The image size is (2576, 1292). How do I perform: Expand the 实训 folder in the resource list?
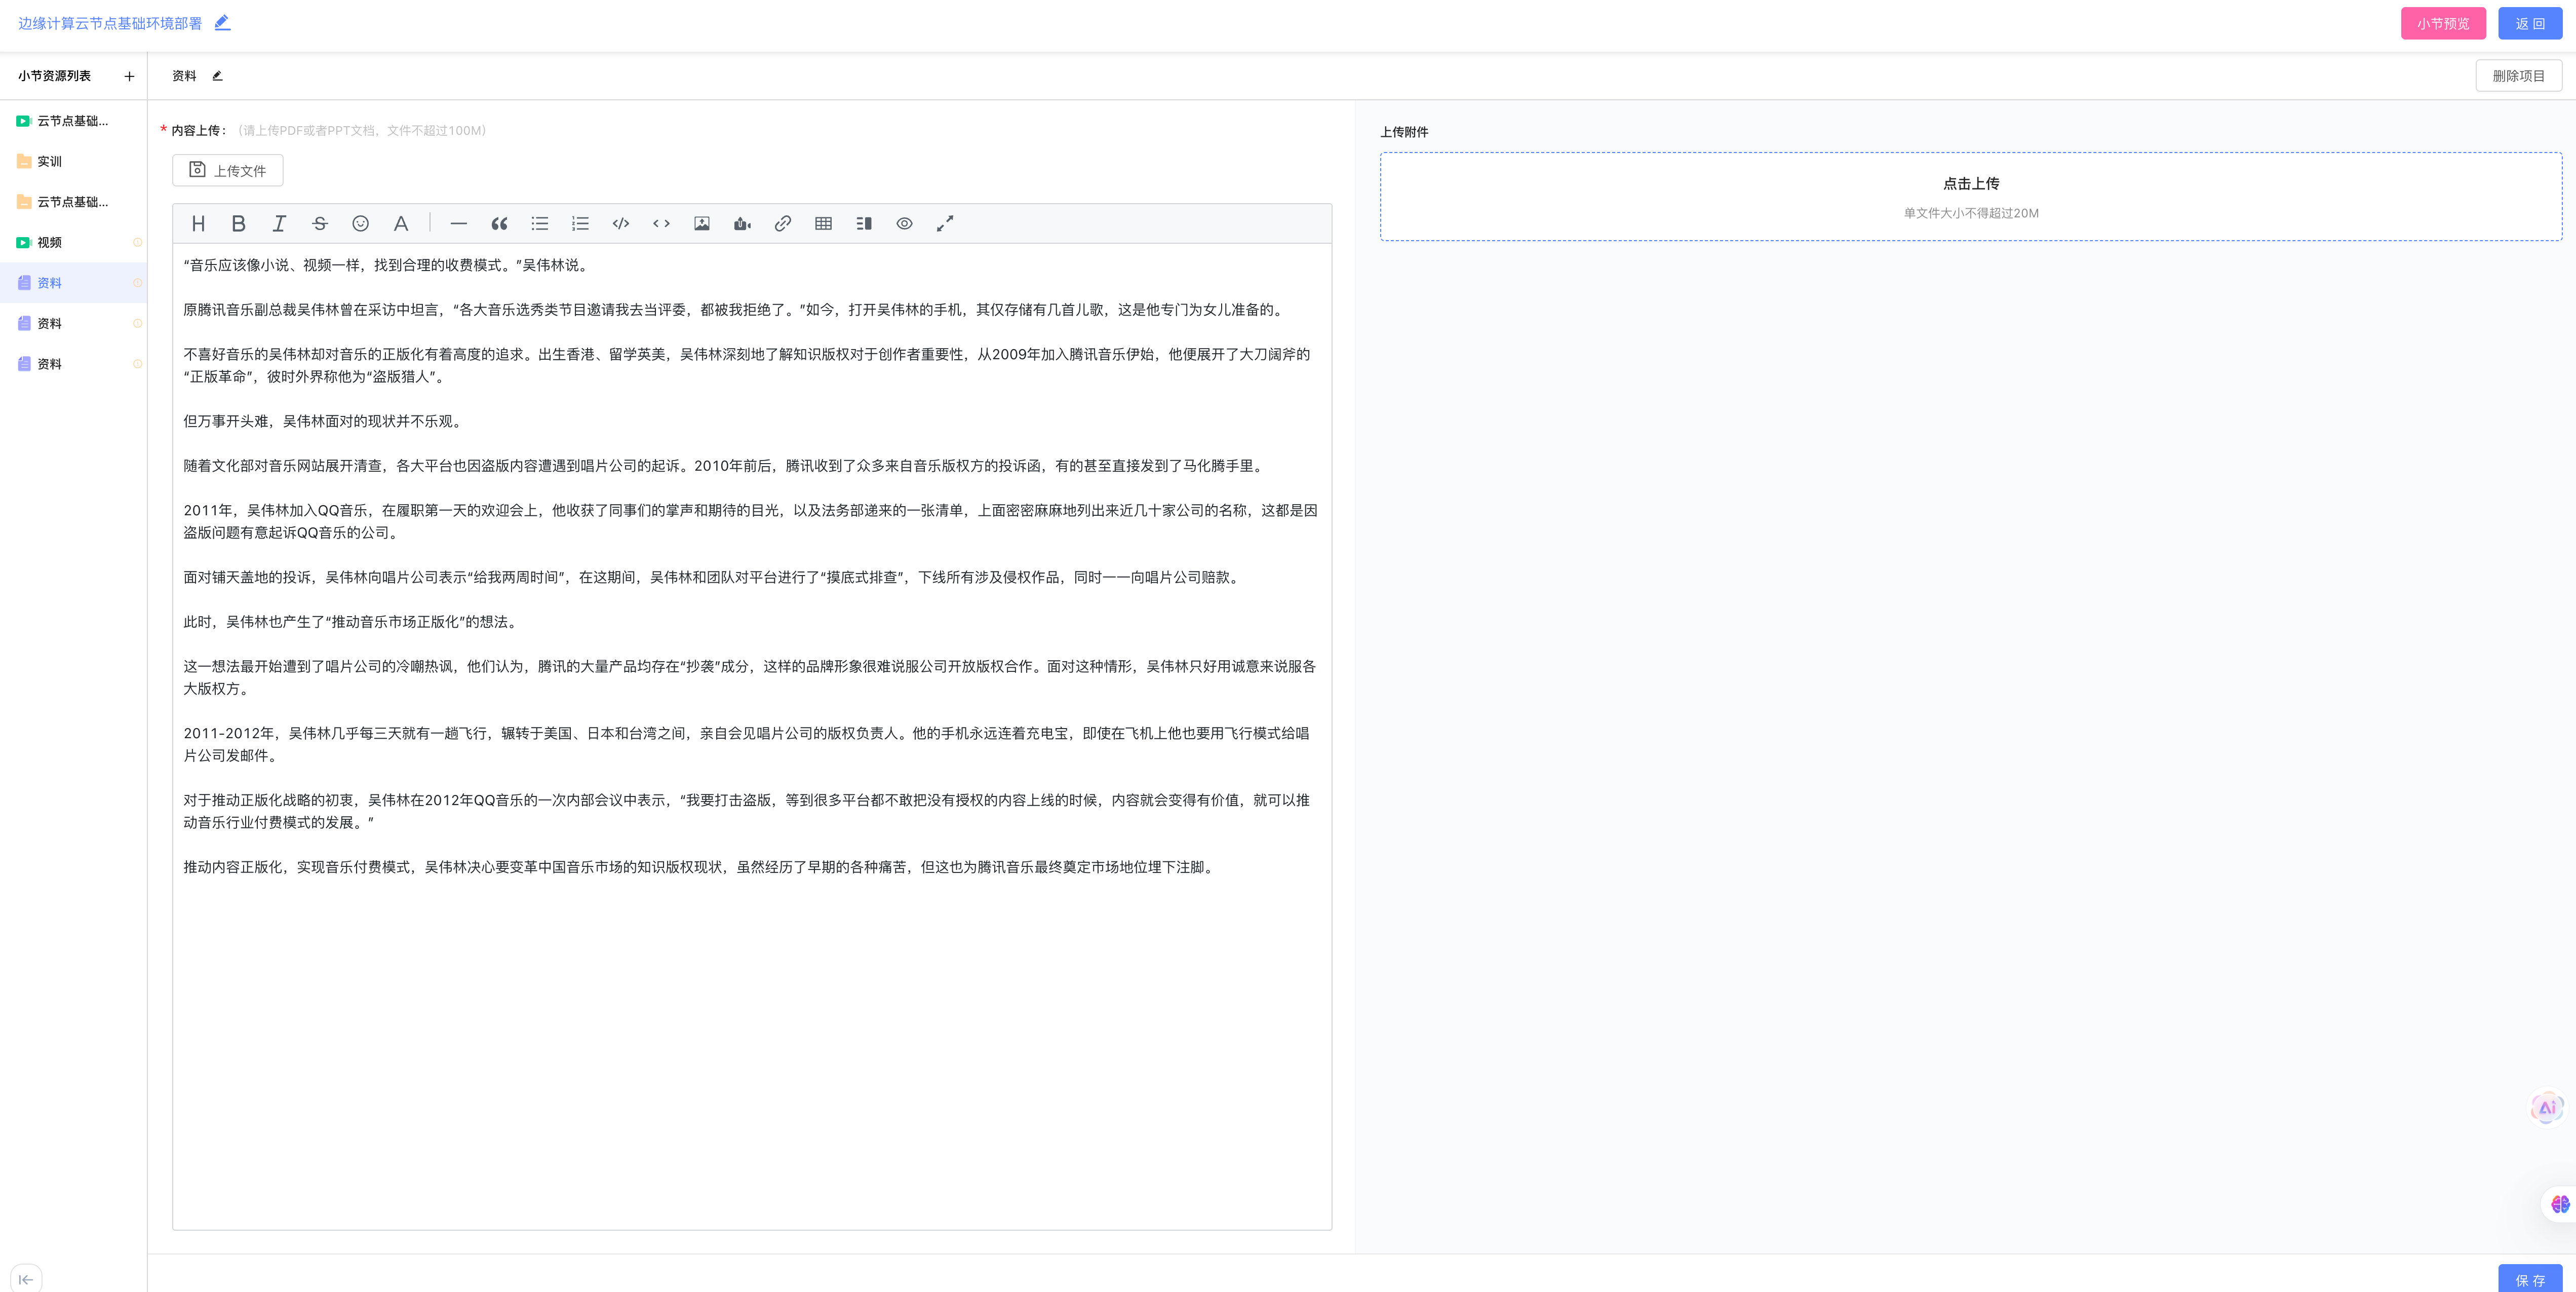tap(50, 161)
